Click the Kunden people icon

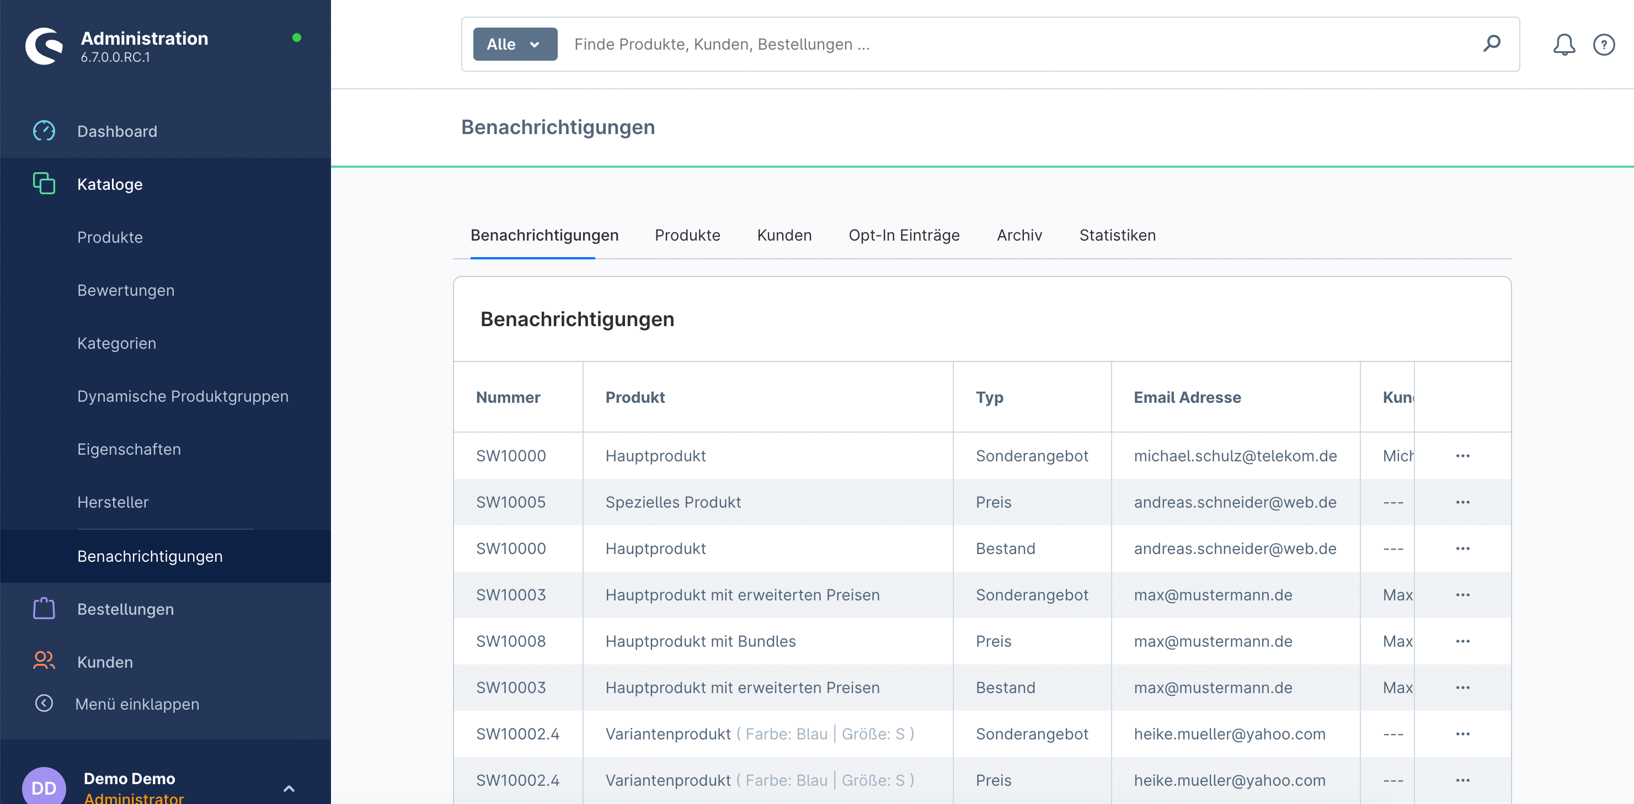click(x=44, y=661)
